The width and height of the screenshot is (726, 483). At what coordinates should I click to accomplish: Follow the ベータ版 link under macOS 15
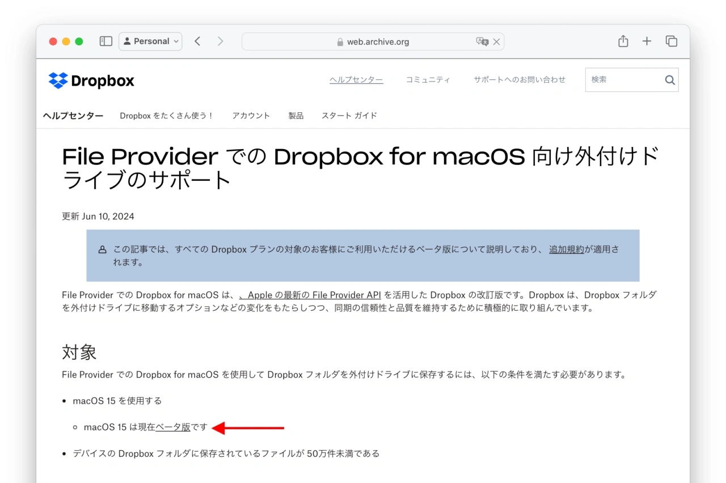pos(173,427)
